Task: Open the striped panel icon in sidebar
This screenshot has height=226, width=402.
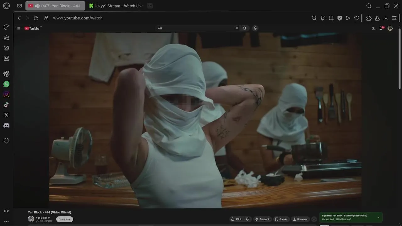Action: point(6,48)
